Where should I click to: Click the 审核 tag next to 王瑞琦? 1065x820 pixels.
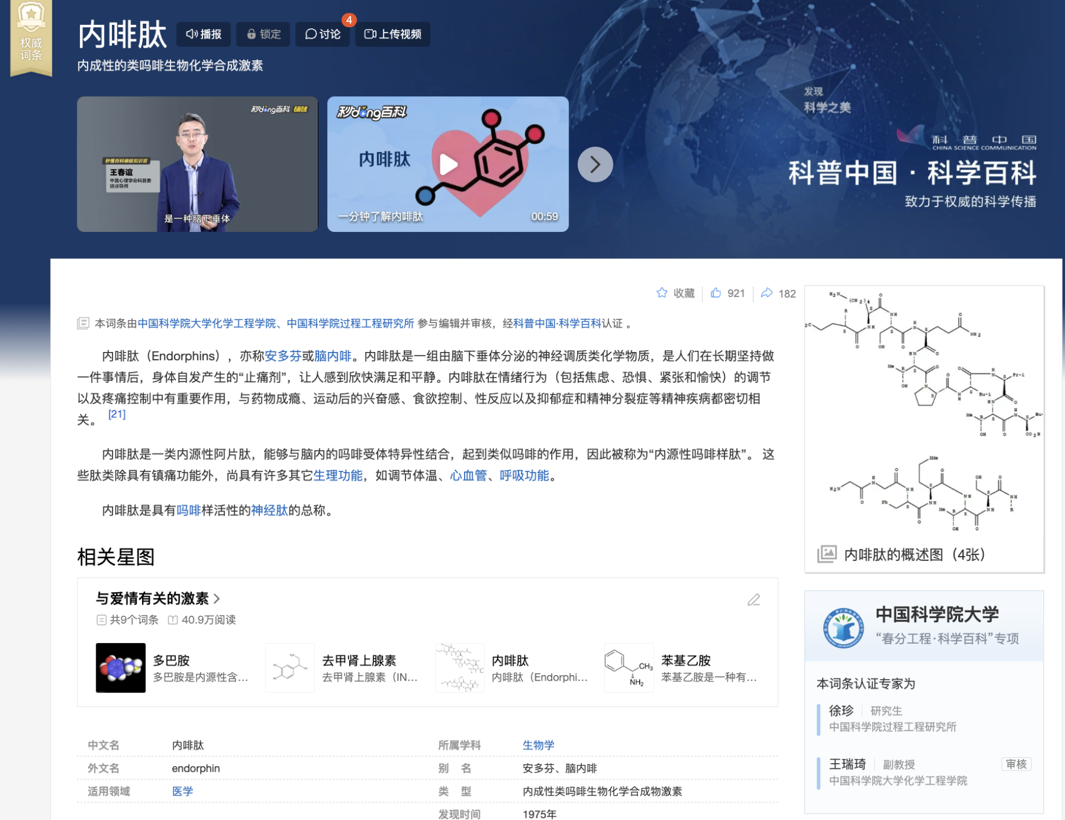coord(1016,764)
